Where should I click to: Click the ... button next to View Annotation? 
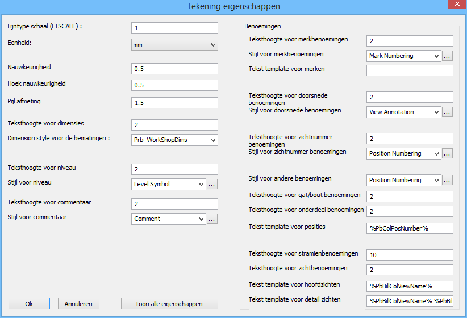click(x=447, y=112)
